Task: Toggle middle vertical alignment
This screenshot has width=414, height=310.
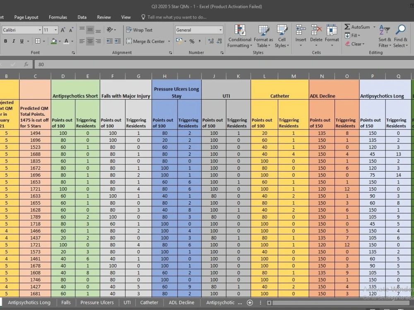Action: pyautogui.click(x=90, y=30)
